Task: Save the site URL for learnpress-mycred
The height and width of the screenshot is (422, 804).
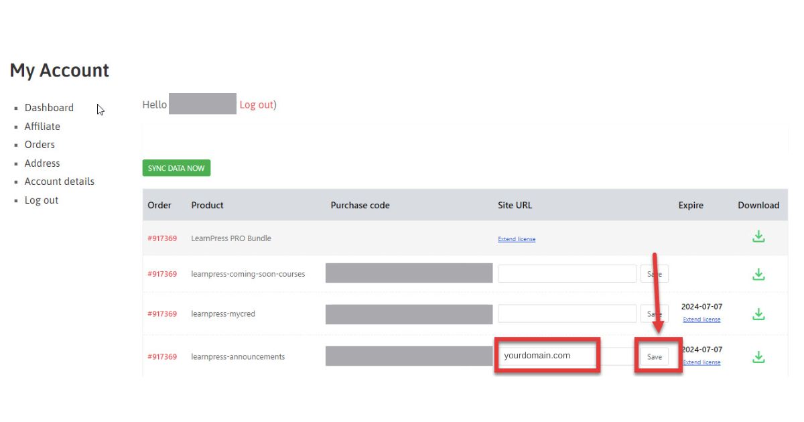Action: click(655, 314)
